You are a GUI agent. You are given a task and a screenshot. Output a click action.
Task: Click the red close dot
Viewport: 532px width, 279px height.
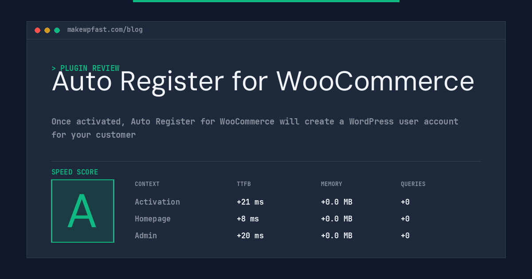click(37, 30)
